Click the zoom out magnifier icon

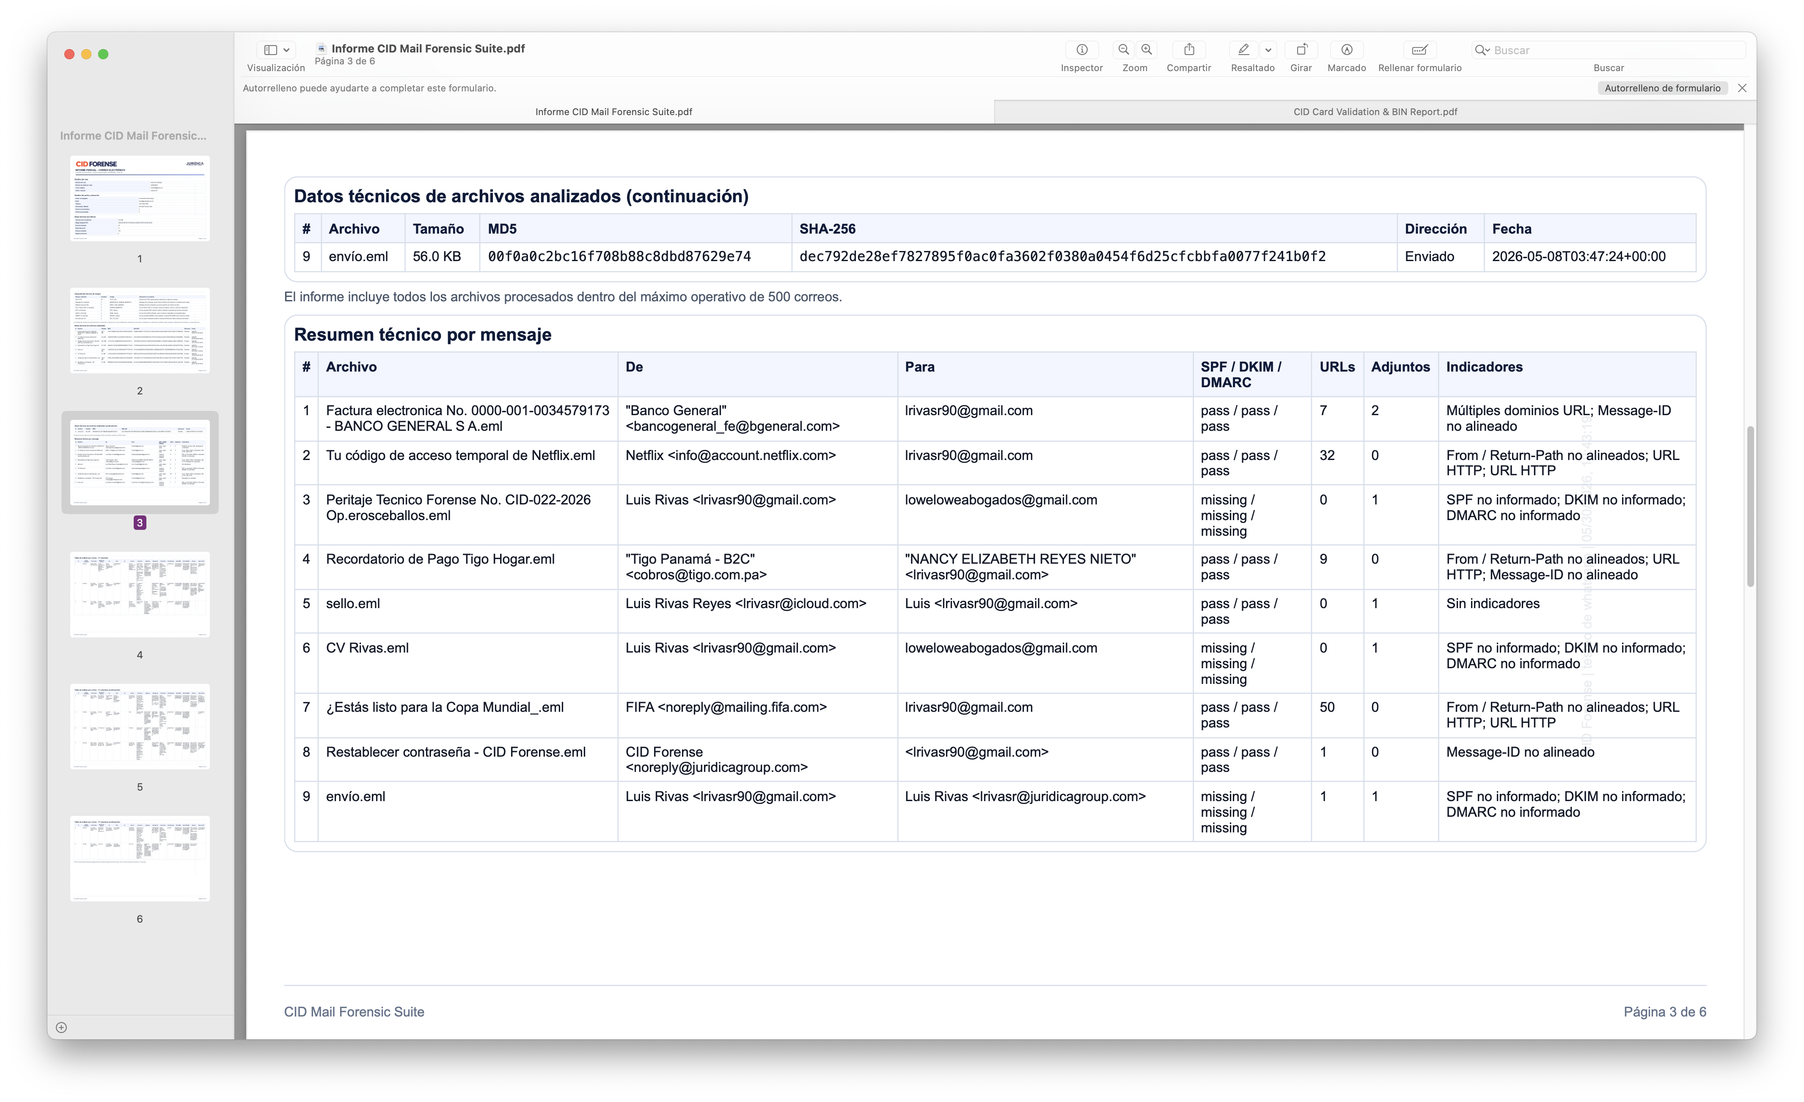pos(1123,50)
